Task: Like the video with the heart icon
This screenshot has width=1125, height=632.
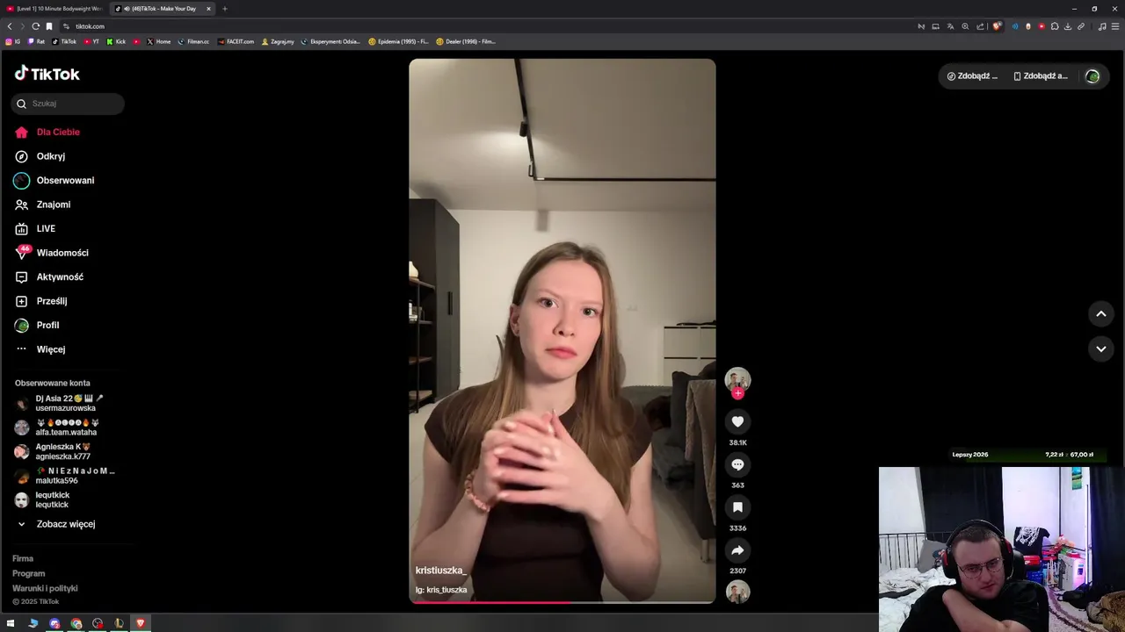Action: point(737,422)
